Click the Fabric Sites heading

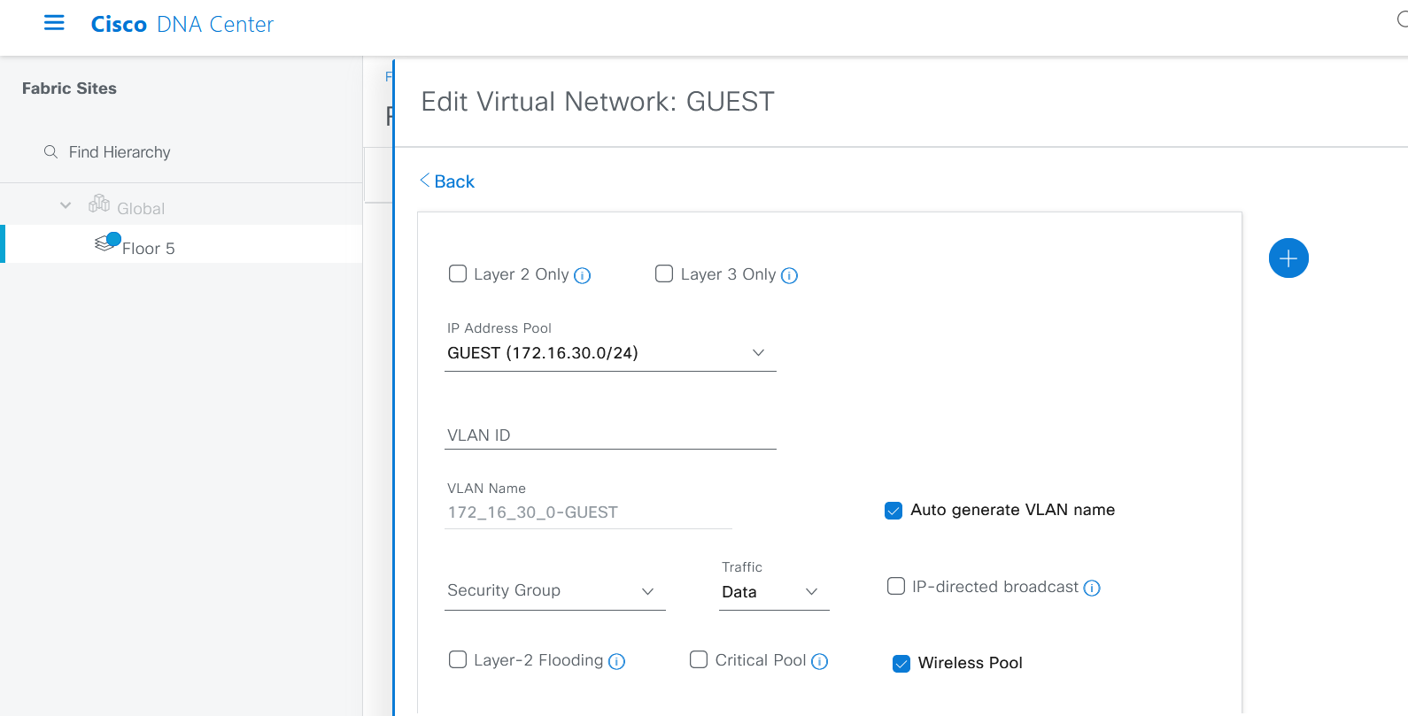(x=69, y=89)
